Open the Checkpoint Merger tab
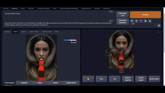 click(43, 9)
